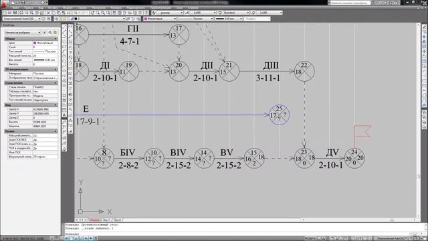This screenshot has height=241, width=428.
Task: Click the help search field in title bar
Action: pos(350,3)
